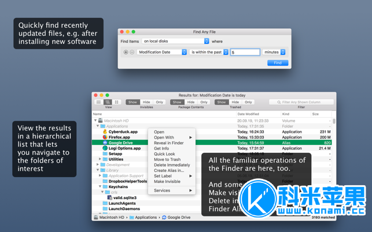Add a search rule with the plus icon
372x232 pixels.
126,52
